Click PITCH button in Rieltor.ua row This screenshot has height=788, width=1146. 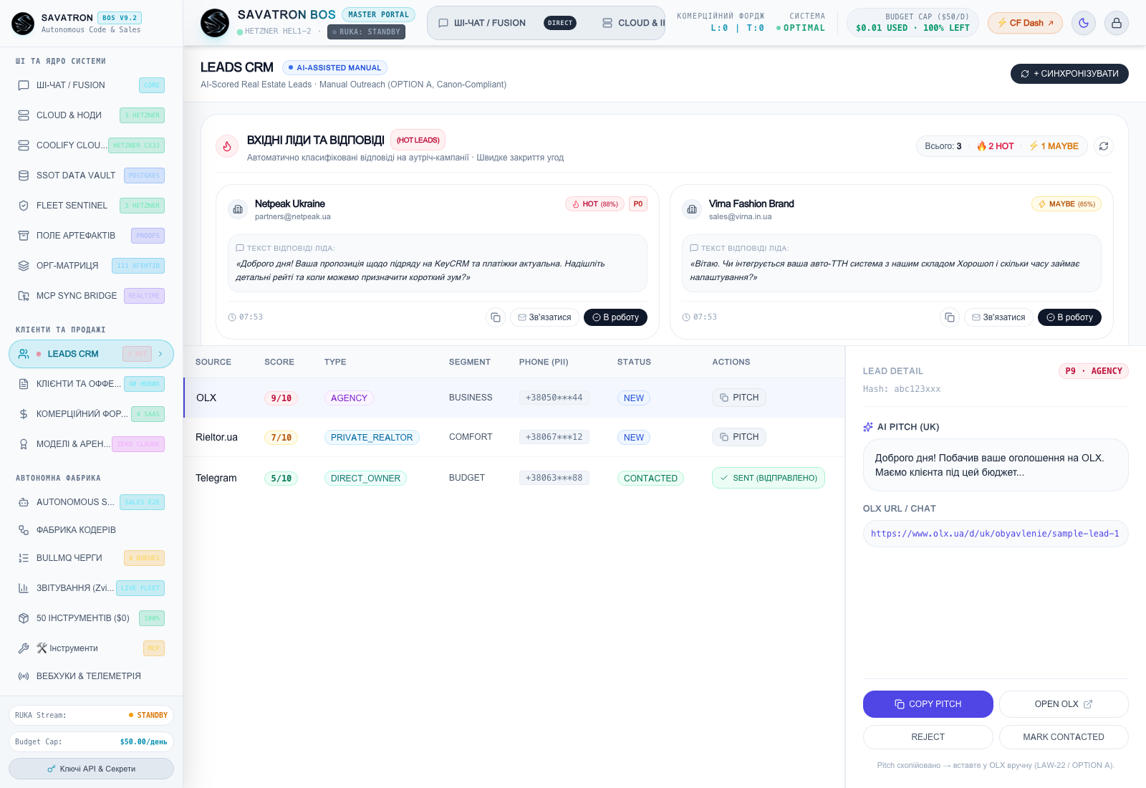[739, 437]
